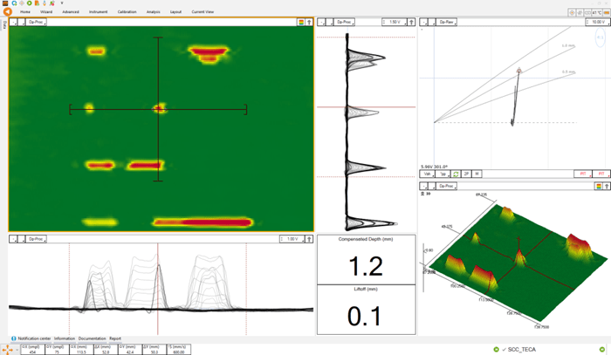Toggle the M button under the impedance plane
The width and height of the screenshot is (611, 355).
pyautogui.click(x=477, y=174)
